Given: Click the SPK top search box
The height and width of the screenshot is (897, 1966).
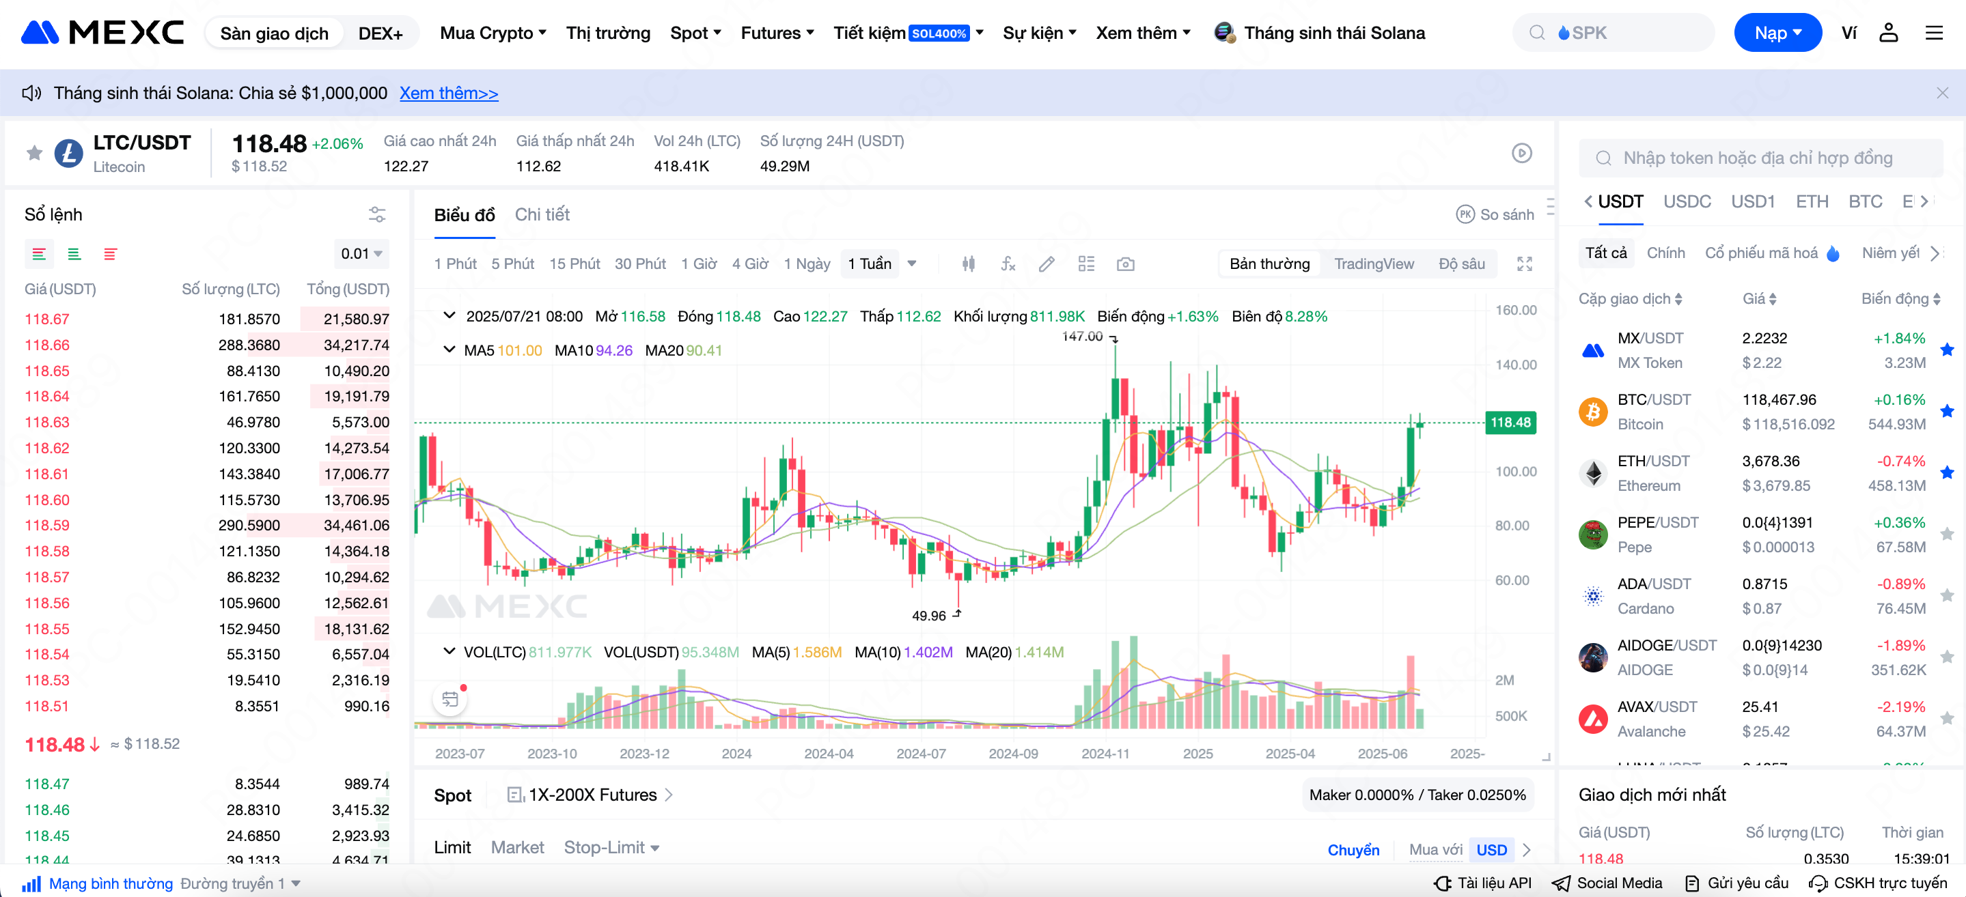Looking at the screenshot, I should (1613, 33).
